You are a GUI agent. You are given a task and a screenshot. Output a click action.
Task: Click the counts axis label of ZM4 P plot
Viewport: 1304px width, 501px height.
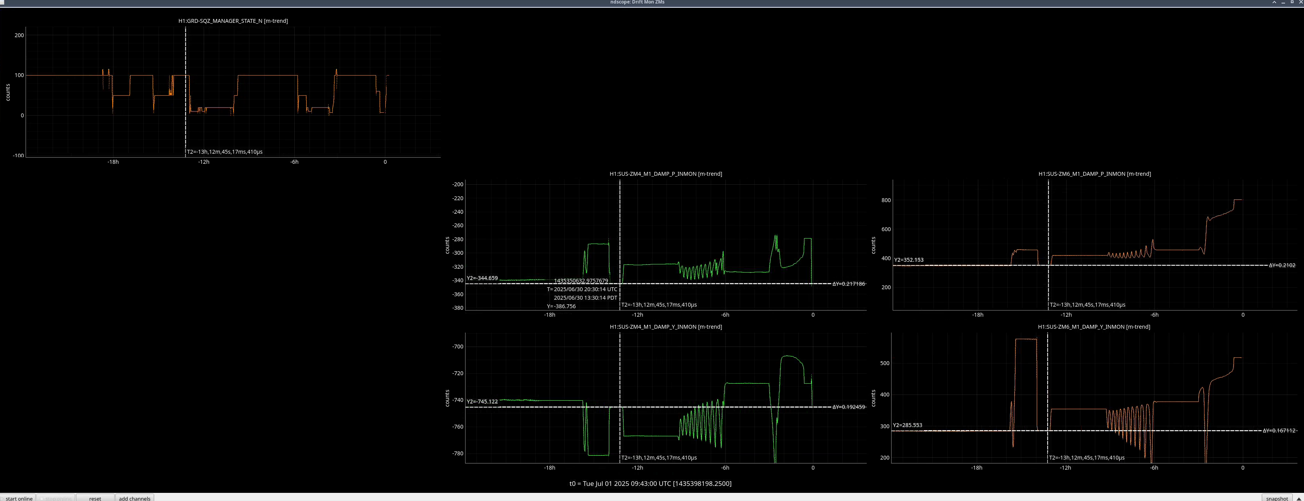pos(447,245)
